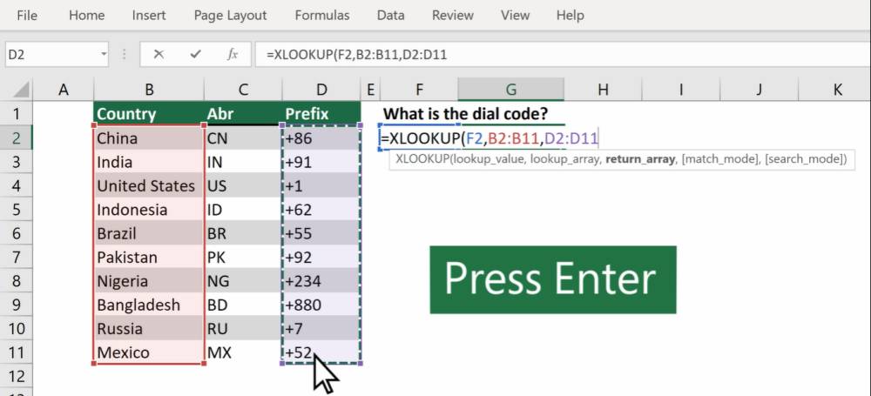Select the Formulas tab
This screenshot has width=871, height=396.
[x=322, y=15]
